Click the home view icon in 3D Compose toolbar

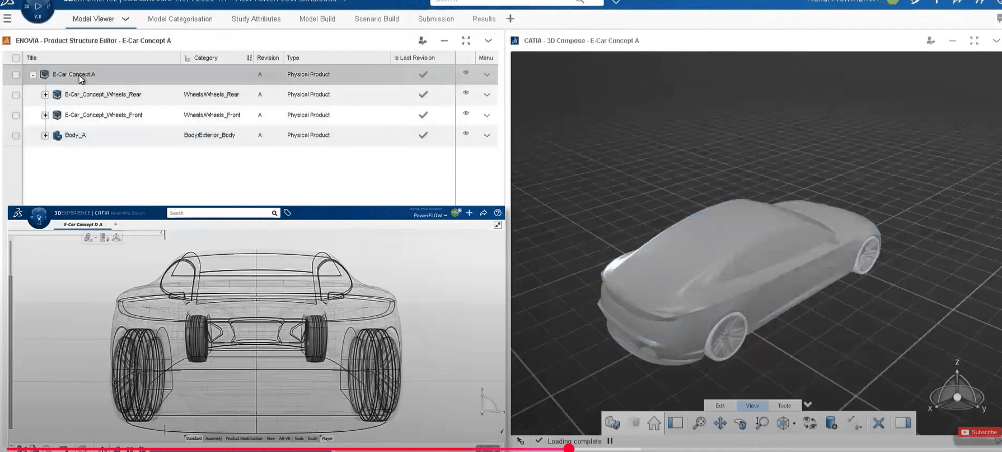pos(654,423)
